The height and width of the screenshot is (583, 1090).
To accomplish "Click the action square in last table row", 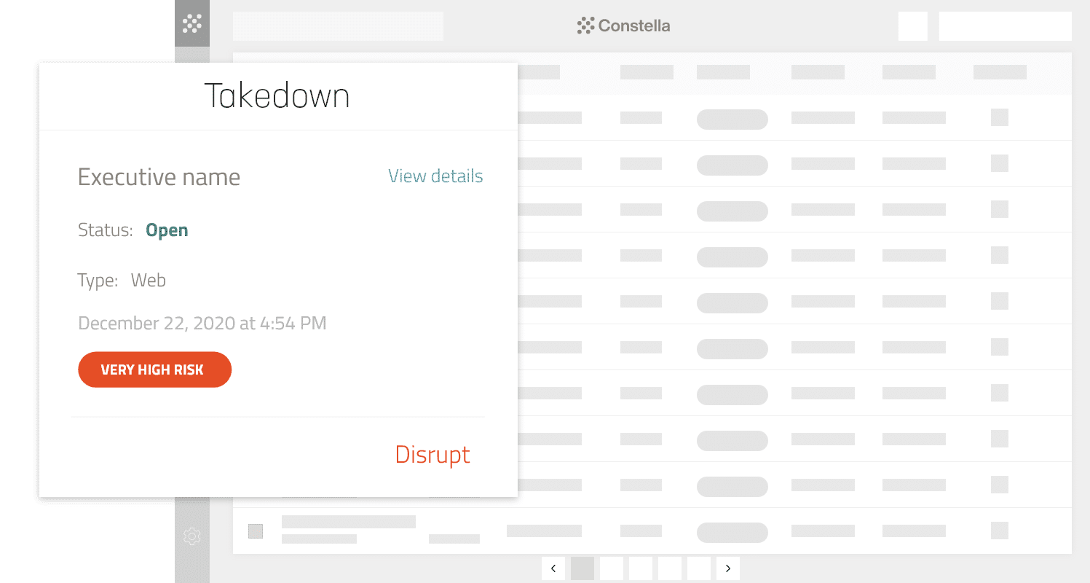I will coord(1000,531).
